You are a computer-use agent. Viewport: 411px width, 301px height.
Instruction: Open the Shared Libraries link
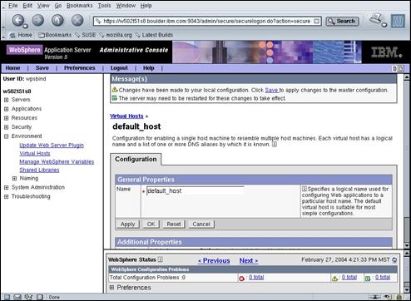pyautogui.click(x=39, y=170)
